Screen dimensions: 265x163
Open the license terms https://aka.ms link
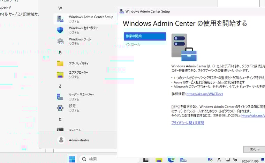tap(253, 116)
